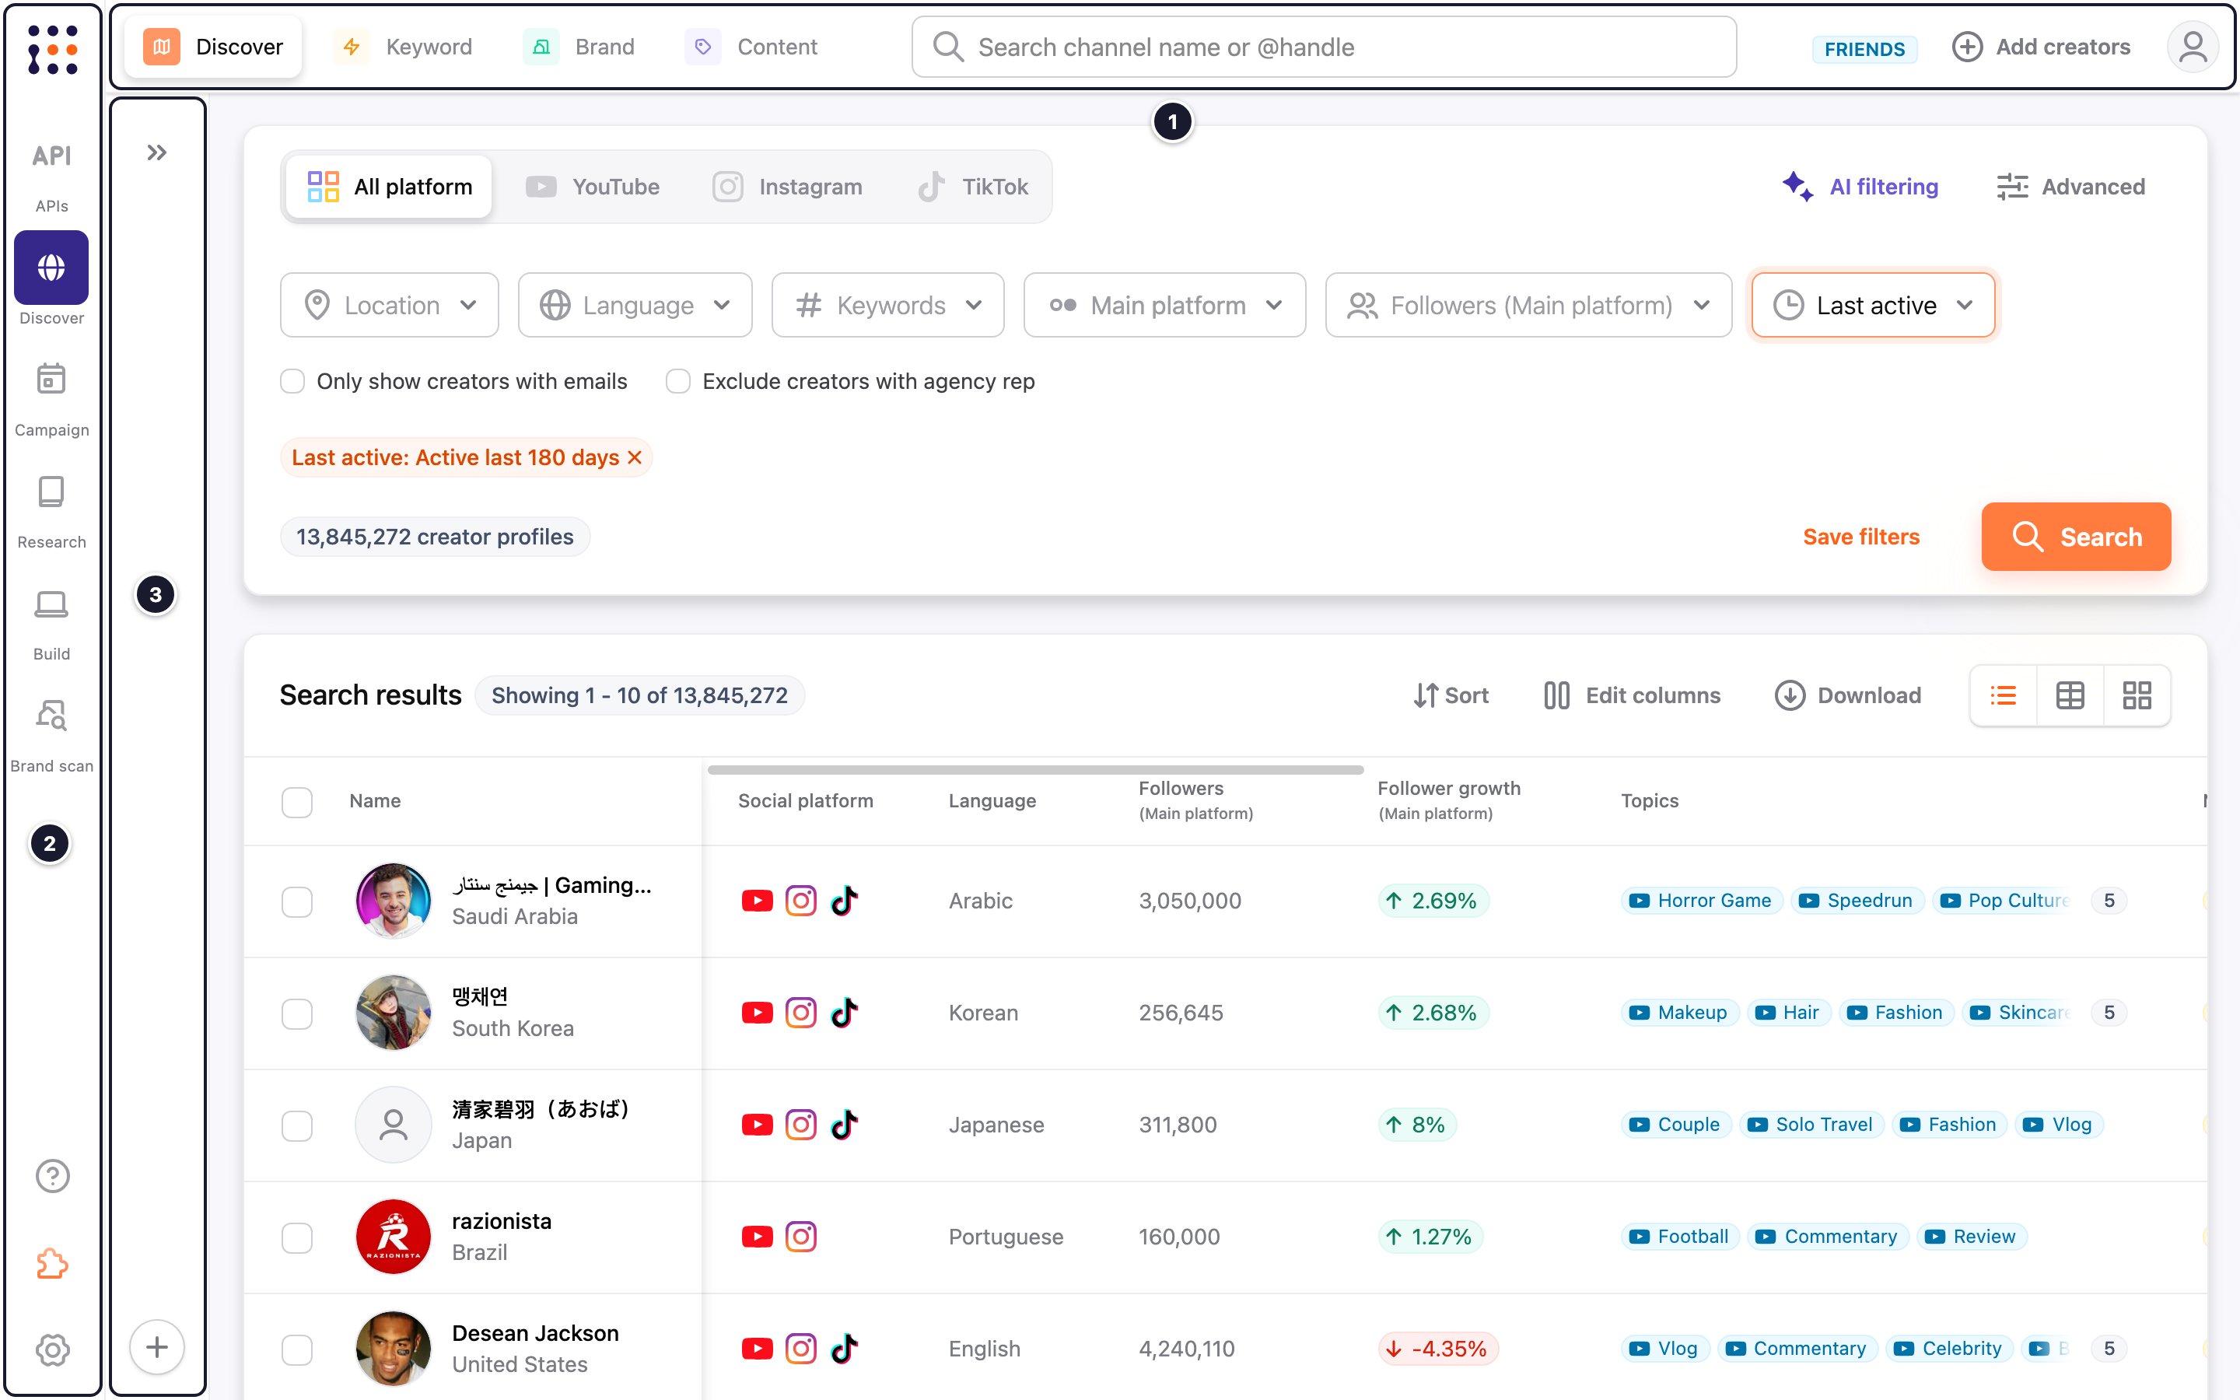This screenshot has height=1400, width=2240.
Task: Focus the channel name search field
Action: click(1324, 47)
